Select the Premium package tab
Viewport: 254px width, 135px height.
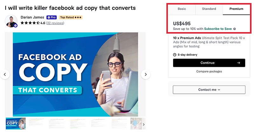(x=236, y=9)
